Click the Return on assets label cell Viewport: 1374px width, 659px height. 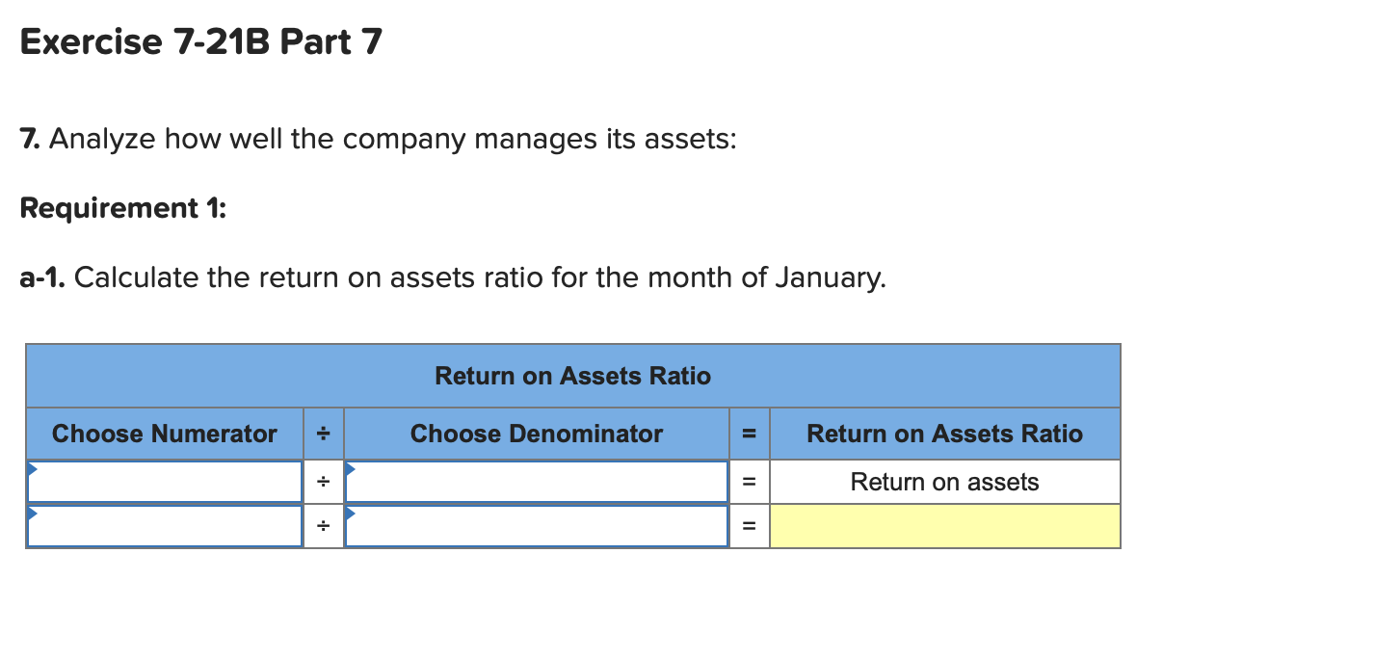944,482
